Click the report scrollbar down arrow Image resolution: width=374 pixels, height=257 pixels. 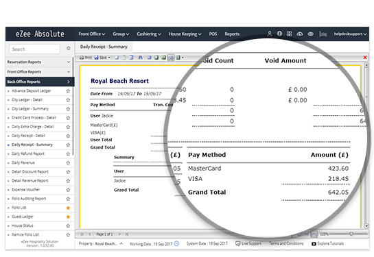coord(366,225)
